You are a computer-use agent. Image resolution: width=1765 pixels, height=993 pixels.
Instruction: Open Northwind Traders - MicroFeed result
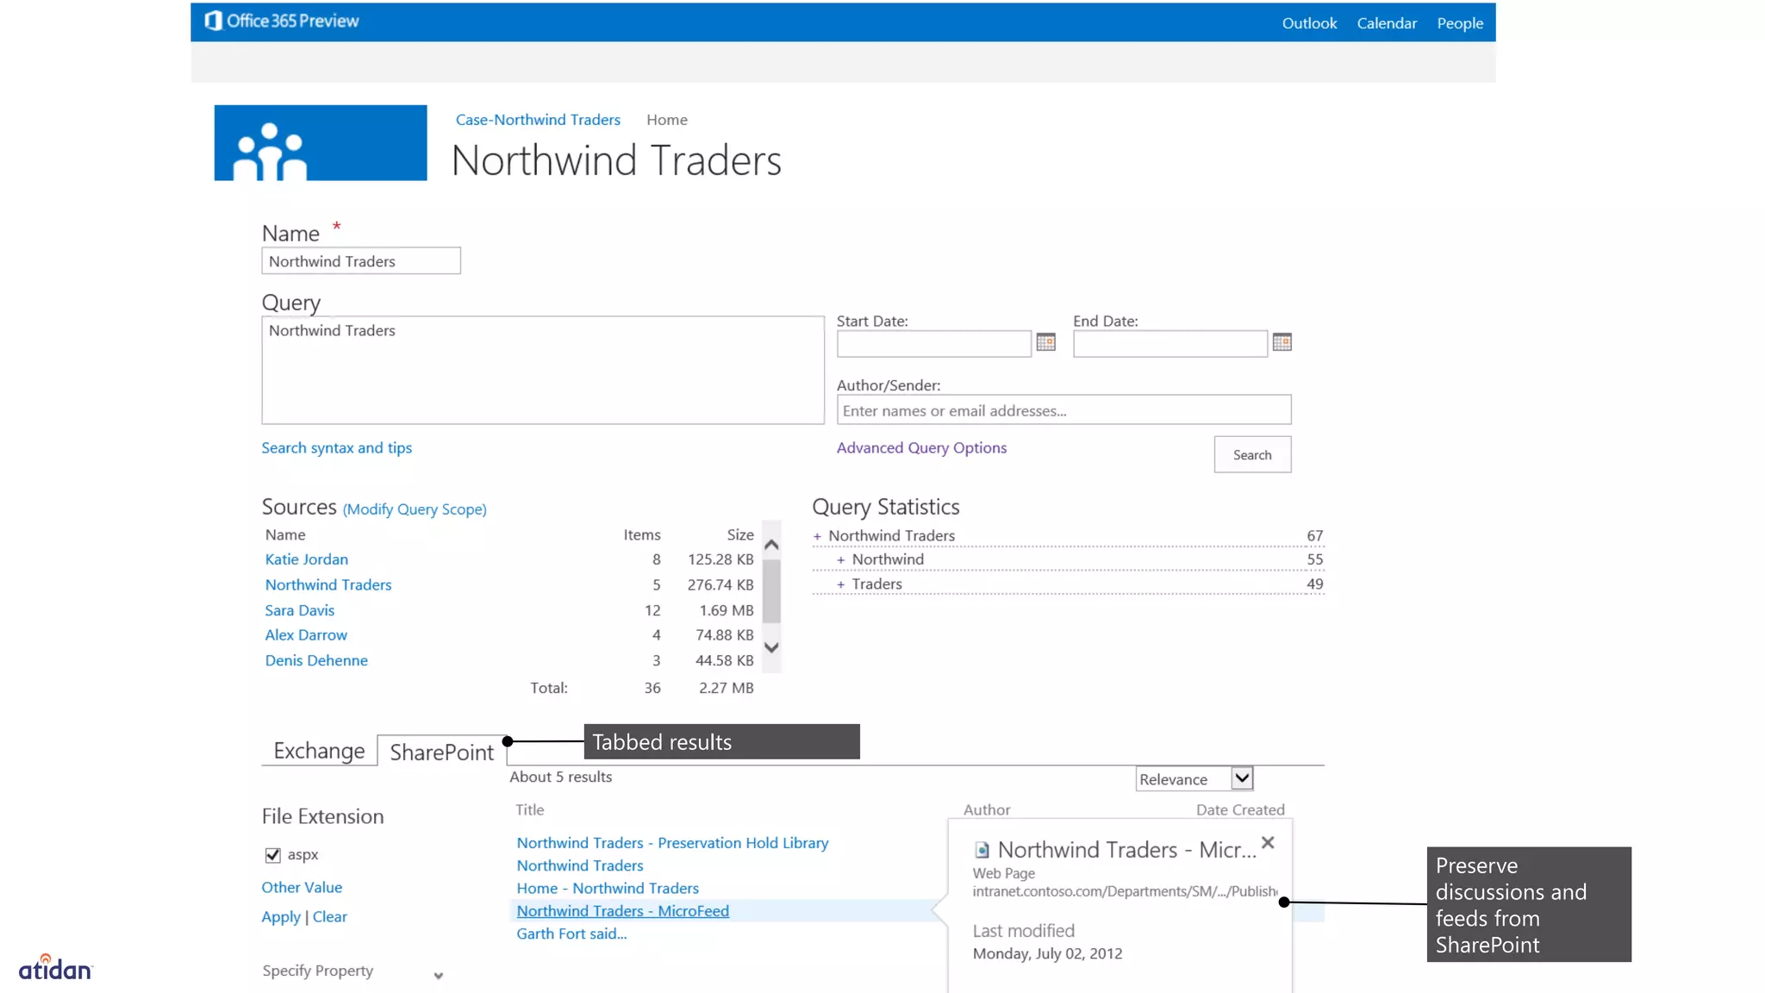623,911
